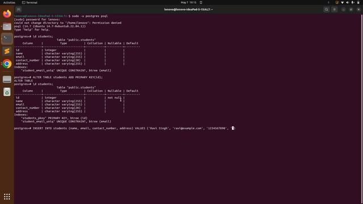Viewport: 363px width, 204px height.
Task: Click 'ravi@example.com' in the INSERT command
Action: coord(188,128)
